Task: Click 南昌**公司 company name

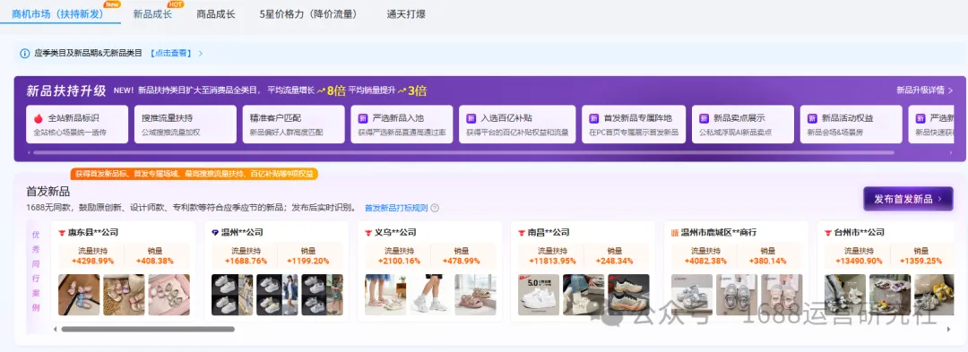Action: (x=549, y=232)
